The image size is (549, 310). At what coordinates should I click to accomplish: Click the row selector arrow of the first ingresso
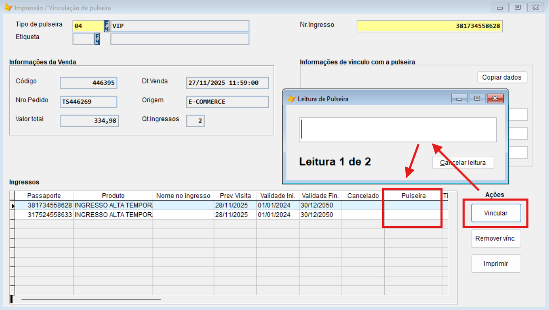coord(13,206)
